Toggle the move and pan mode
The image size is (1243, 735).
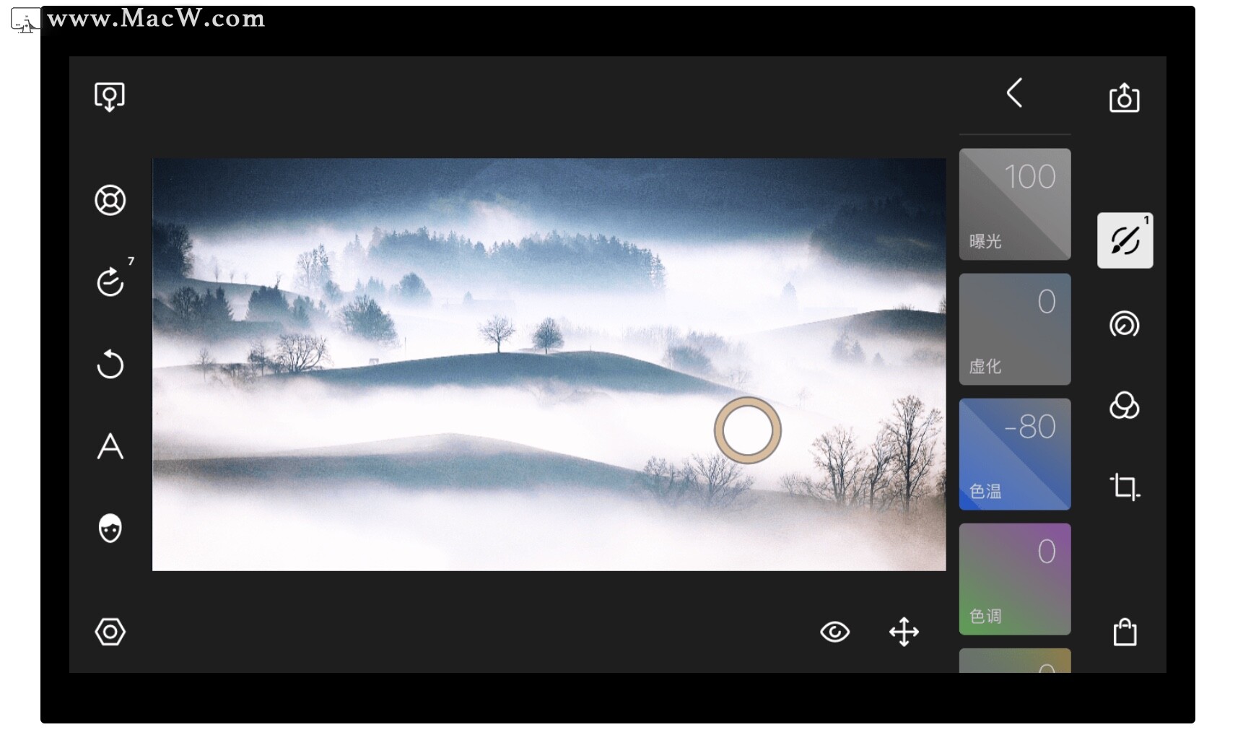[904, 631]
